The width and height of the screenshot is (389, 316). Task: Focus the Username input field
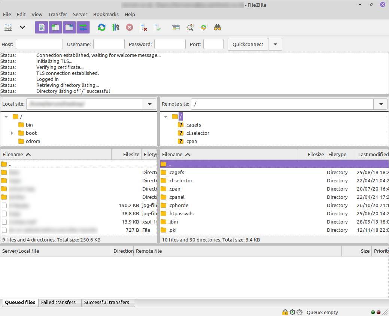pyautogui.click(x=109, y=44)
